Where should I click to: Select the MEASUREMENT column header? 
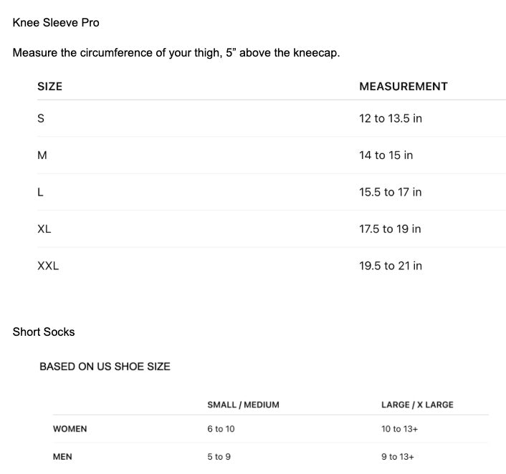pos(403,87)
